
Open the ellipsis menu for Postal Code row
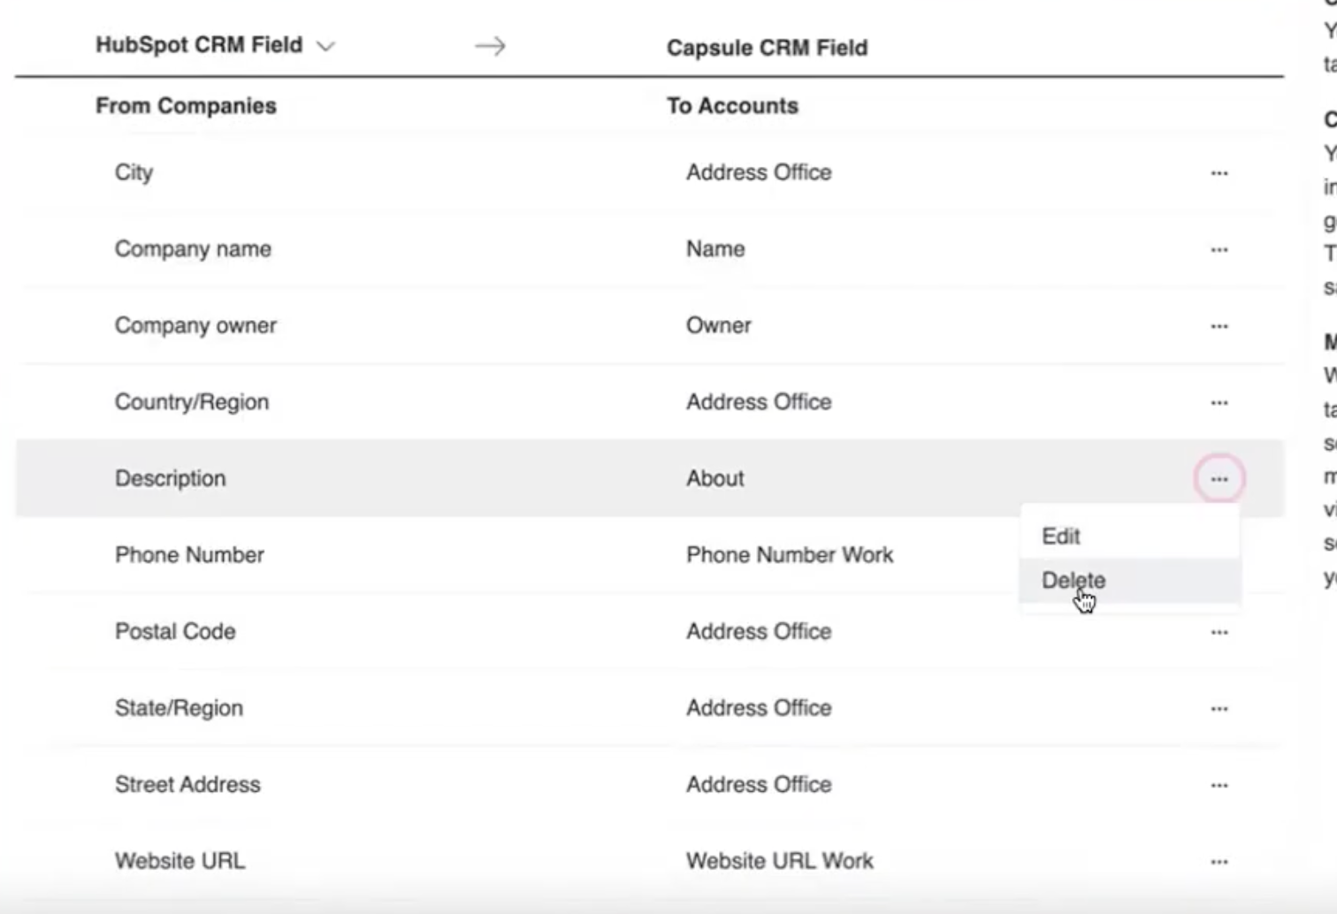1219,633
